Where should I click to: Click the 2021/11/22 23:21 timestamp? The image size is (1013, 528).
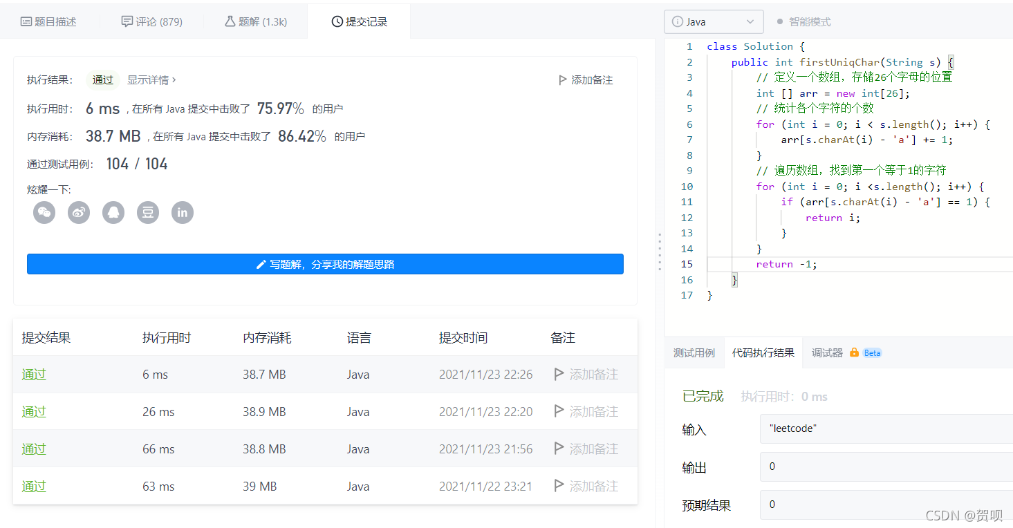[486, 487]
